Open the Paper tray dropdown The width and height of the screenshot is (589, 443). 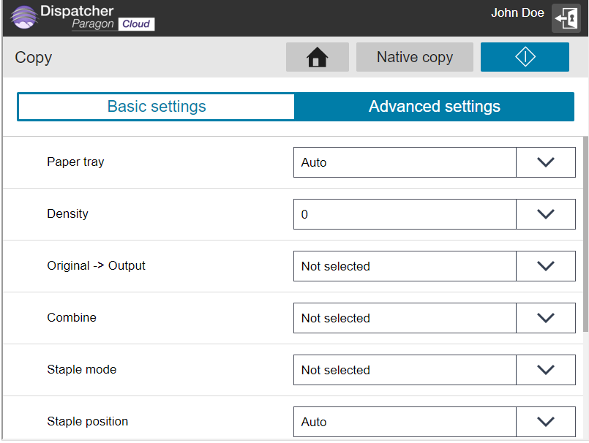pos(546,162)
